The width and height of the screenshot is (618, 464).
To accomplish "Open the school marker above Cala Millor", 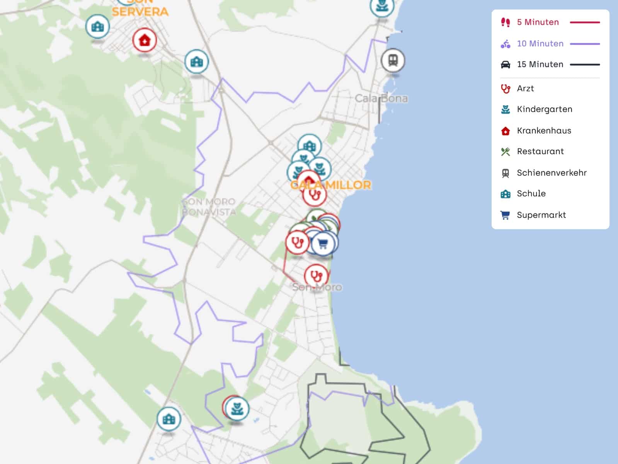I will (310, 146).
